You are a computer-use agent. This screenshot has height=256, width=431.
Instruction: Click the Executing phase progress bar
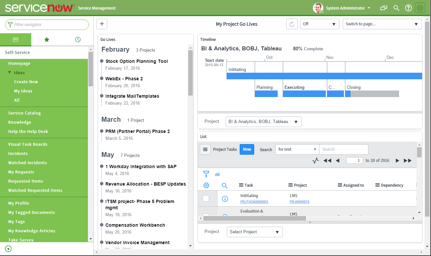click(x=304, y=94)
